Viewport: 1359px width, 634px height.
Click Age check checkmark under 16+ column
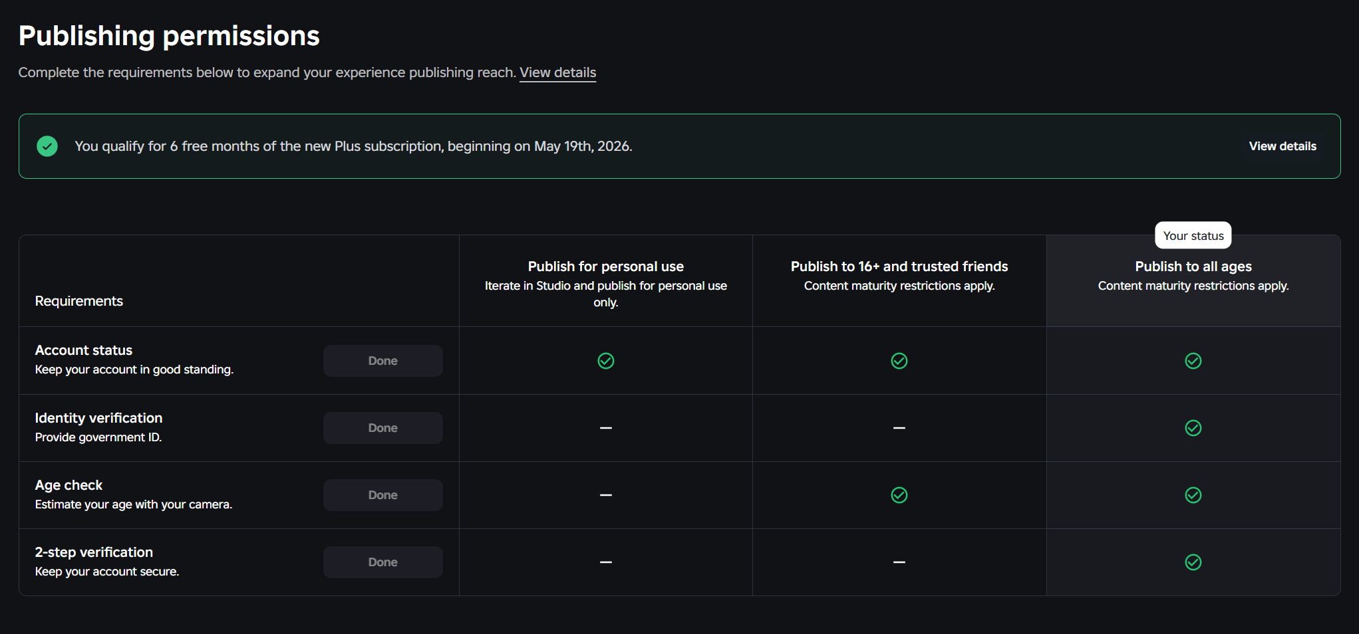tap(899, 495)
